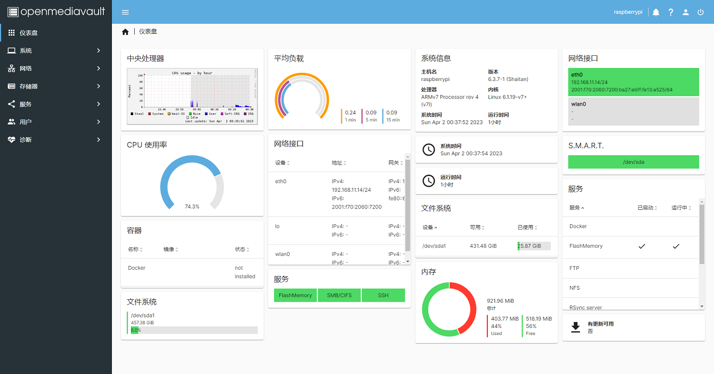Image resolution: width=714 pixels, height=374 pixels.
Task: Click the SMB/CIFS green service tile
Action: (x=339, y=295)
